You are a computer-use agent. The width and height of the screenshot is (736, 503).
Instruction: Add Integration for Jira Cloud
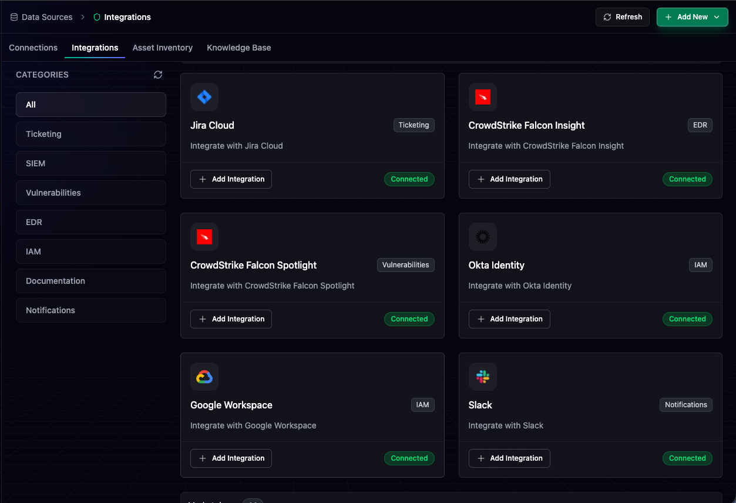(x=231, y=179)
